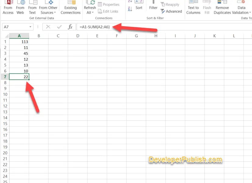Select column L header
The image size is (252, 183).
click(234, 36)
